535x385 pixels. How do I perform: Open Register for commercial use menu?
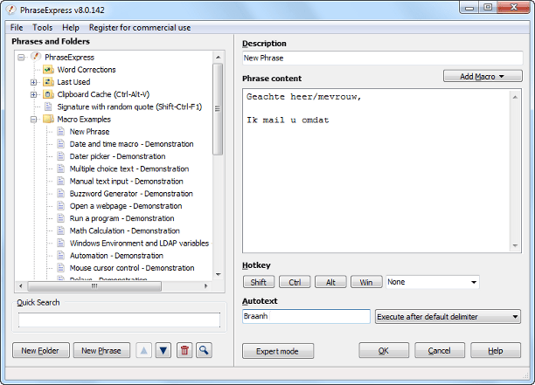(x=140, y=28)
